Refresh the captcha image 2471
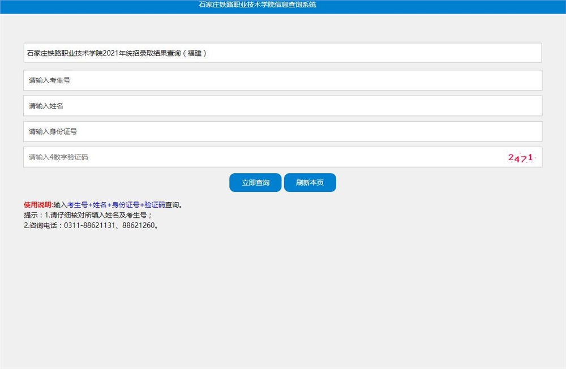Screen dimensions: 566x369 (521, 157)
